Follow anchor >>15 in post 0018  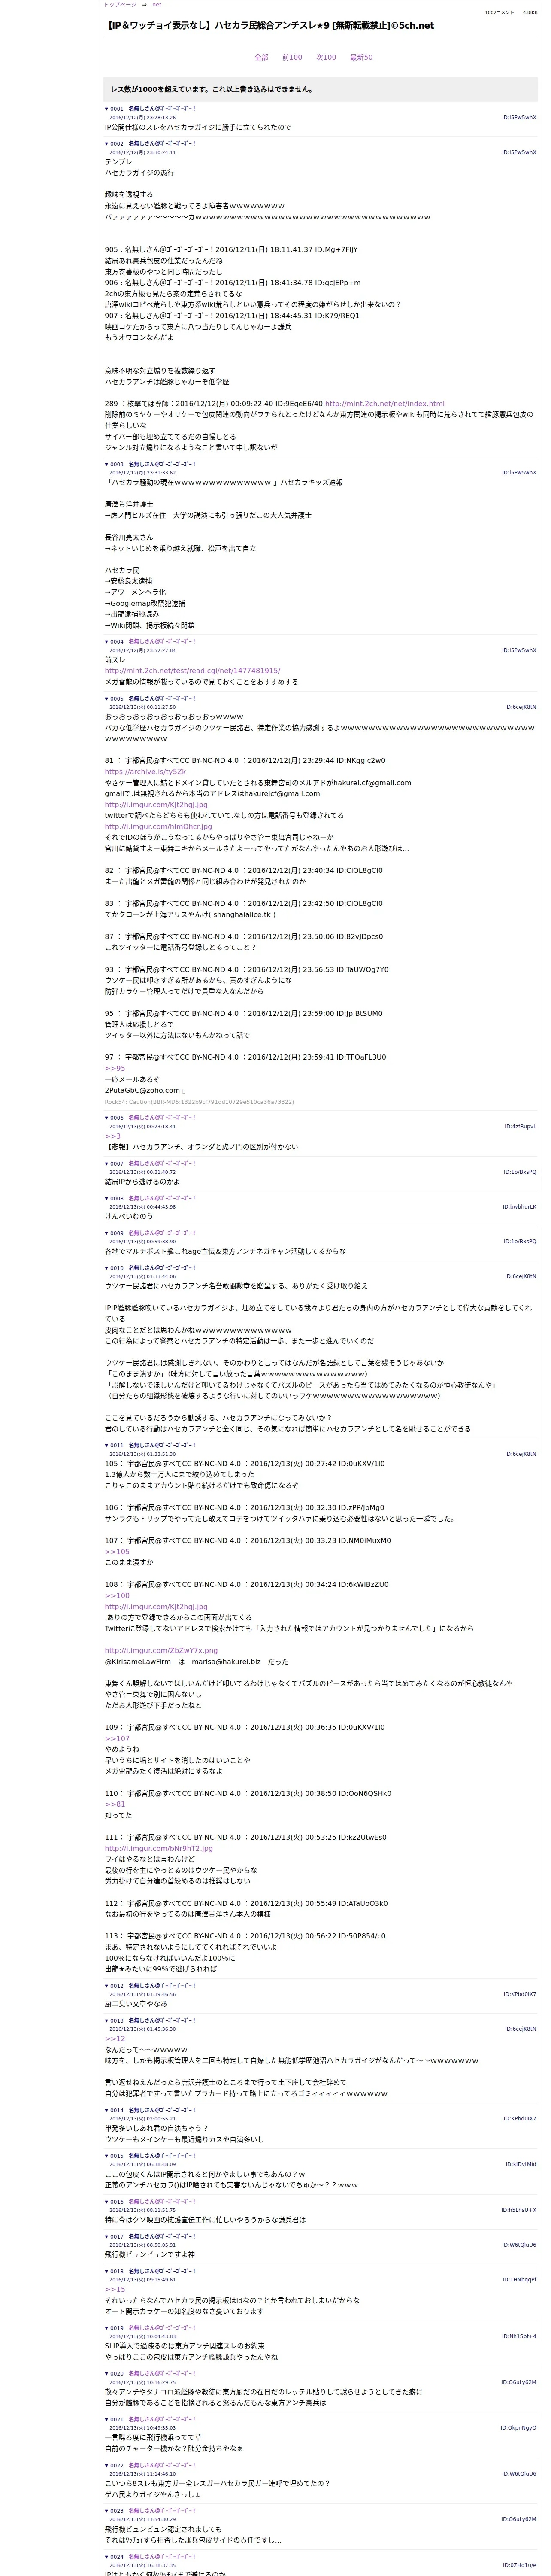115,2289
